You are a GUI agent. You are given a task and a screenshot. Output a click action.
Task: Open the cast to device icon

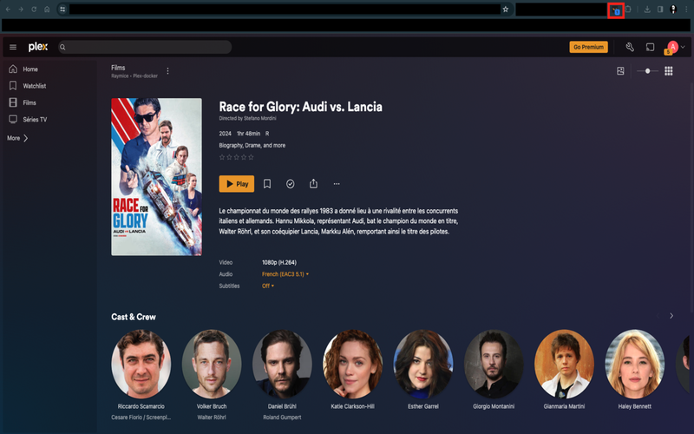[650, 47]
